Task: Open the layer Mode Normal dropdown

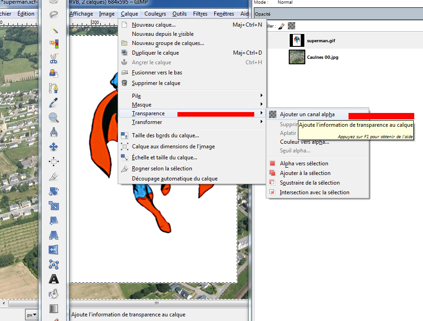Action: click(x=285, y=2)
